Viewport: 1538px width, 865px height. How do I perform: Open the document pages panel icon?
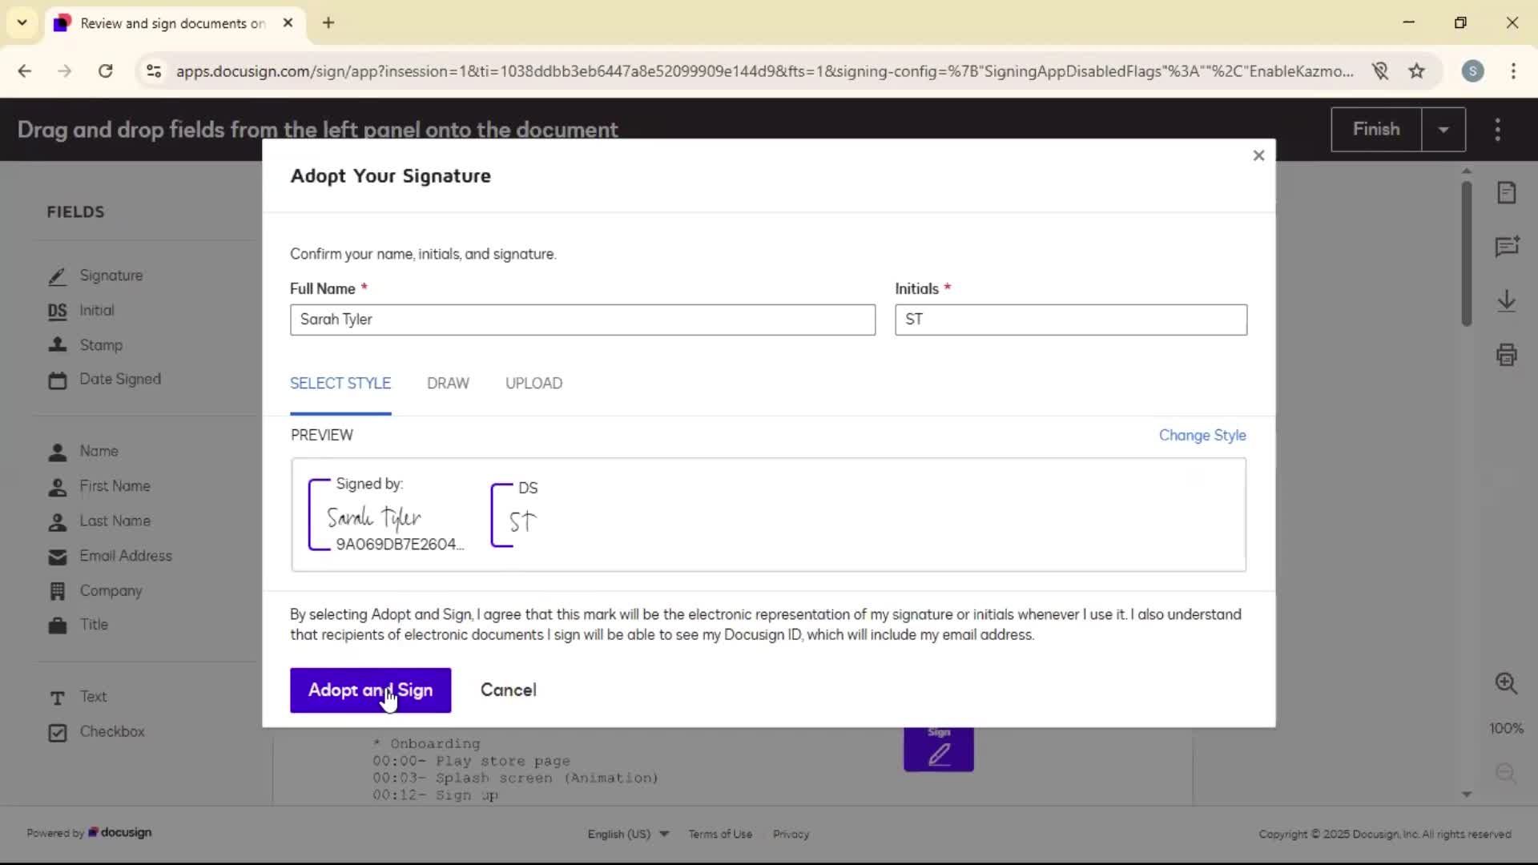point(1507,193)
